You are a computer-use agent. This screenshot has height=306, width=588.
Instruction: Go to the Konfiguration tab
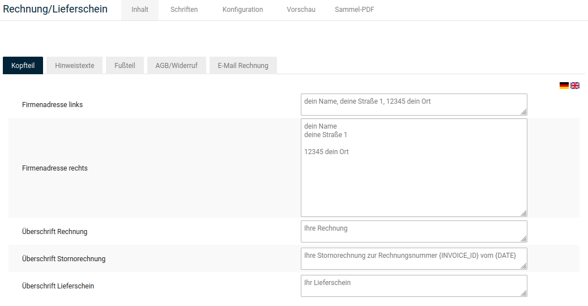pyautogui.click(x=242, y=10)
